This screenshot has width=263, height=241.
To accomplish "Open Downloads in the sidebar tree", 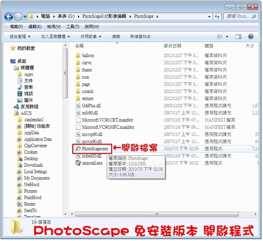I will pyautogui.click(x=30, y=165).
